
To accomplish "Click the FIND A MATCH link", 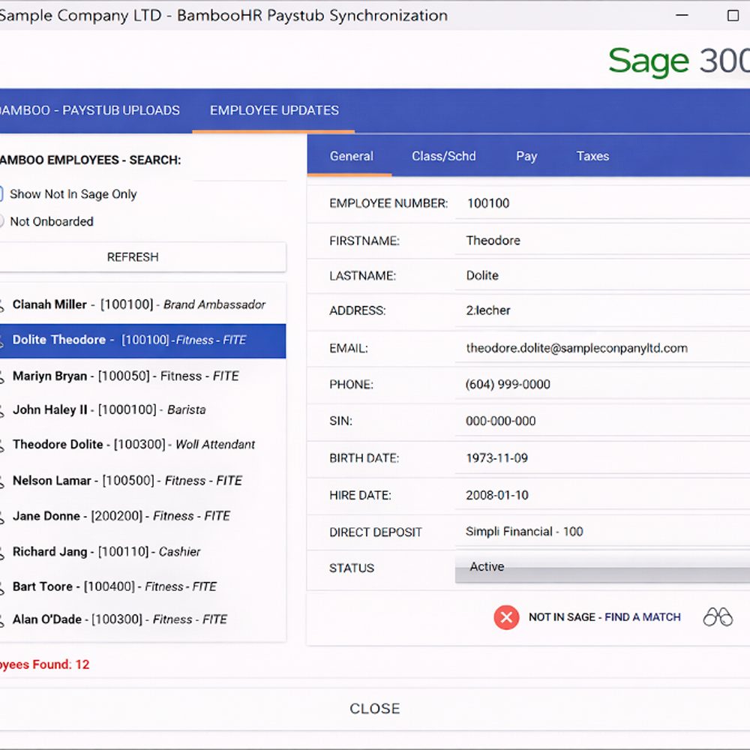I will [643, 617].
